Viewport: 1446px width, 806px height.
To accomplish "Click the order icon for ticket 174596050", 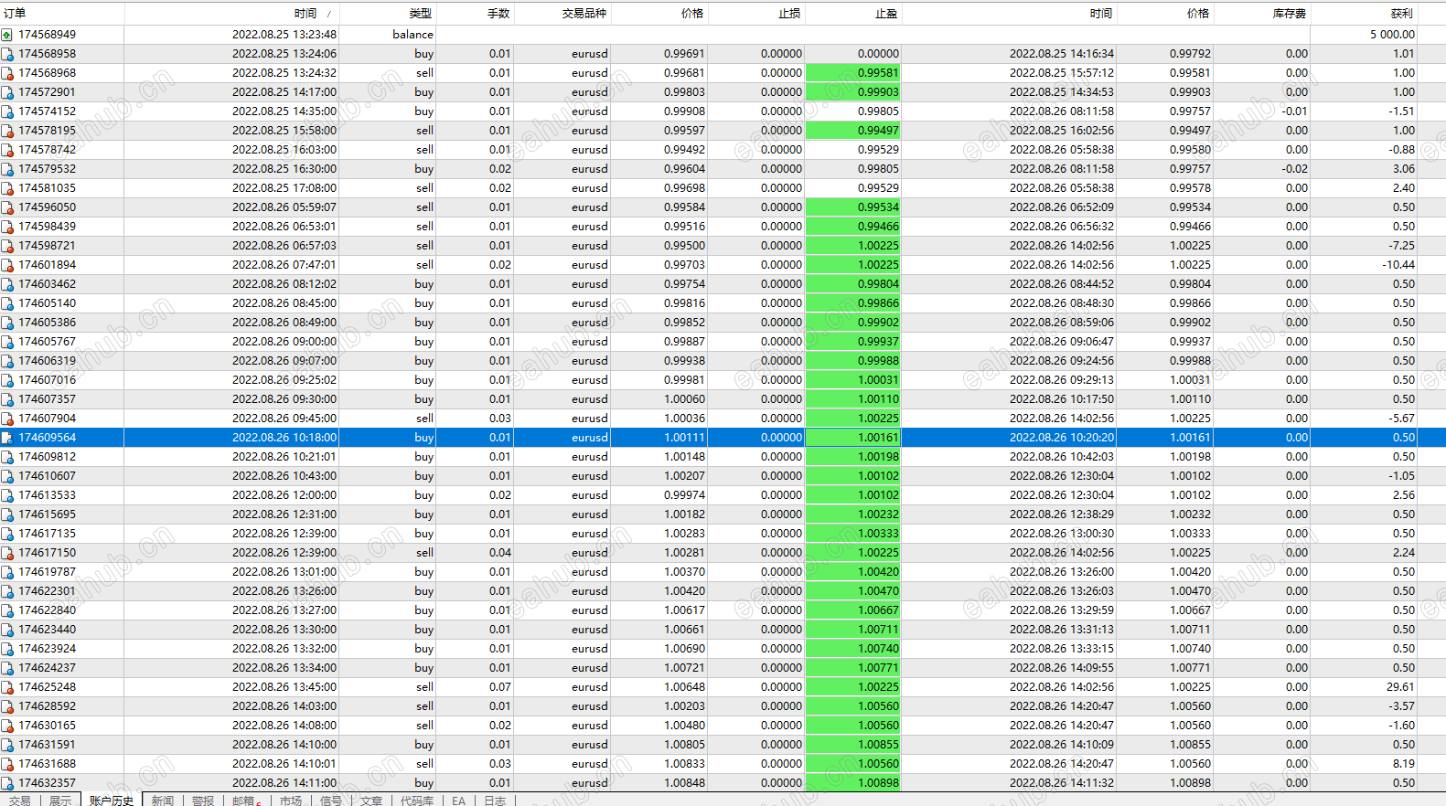I will (6, 207).
